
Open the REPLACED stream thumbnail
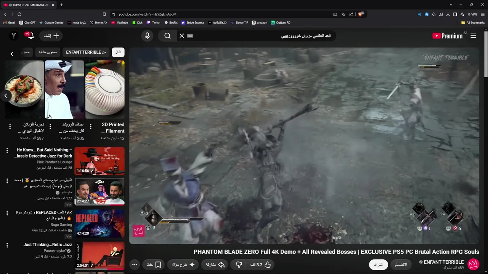[100, 223]
